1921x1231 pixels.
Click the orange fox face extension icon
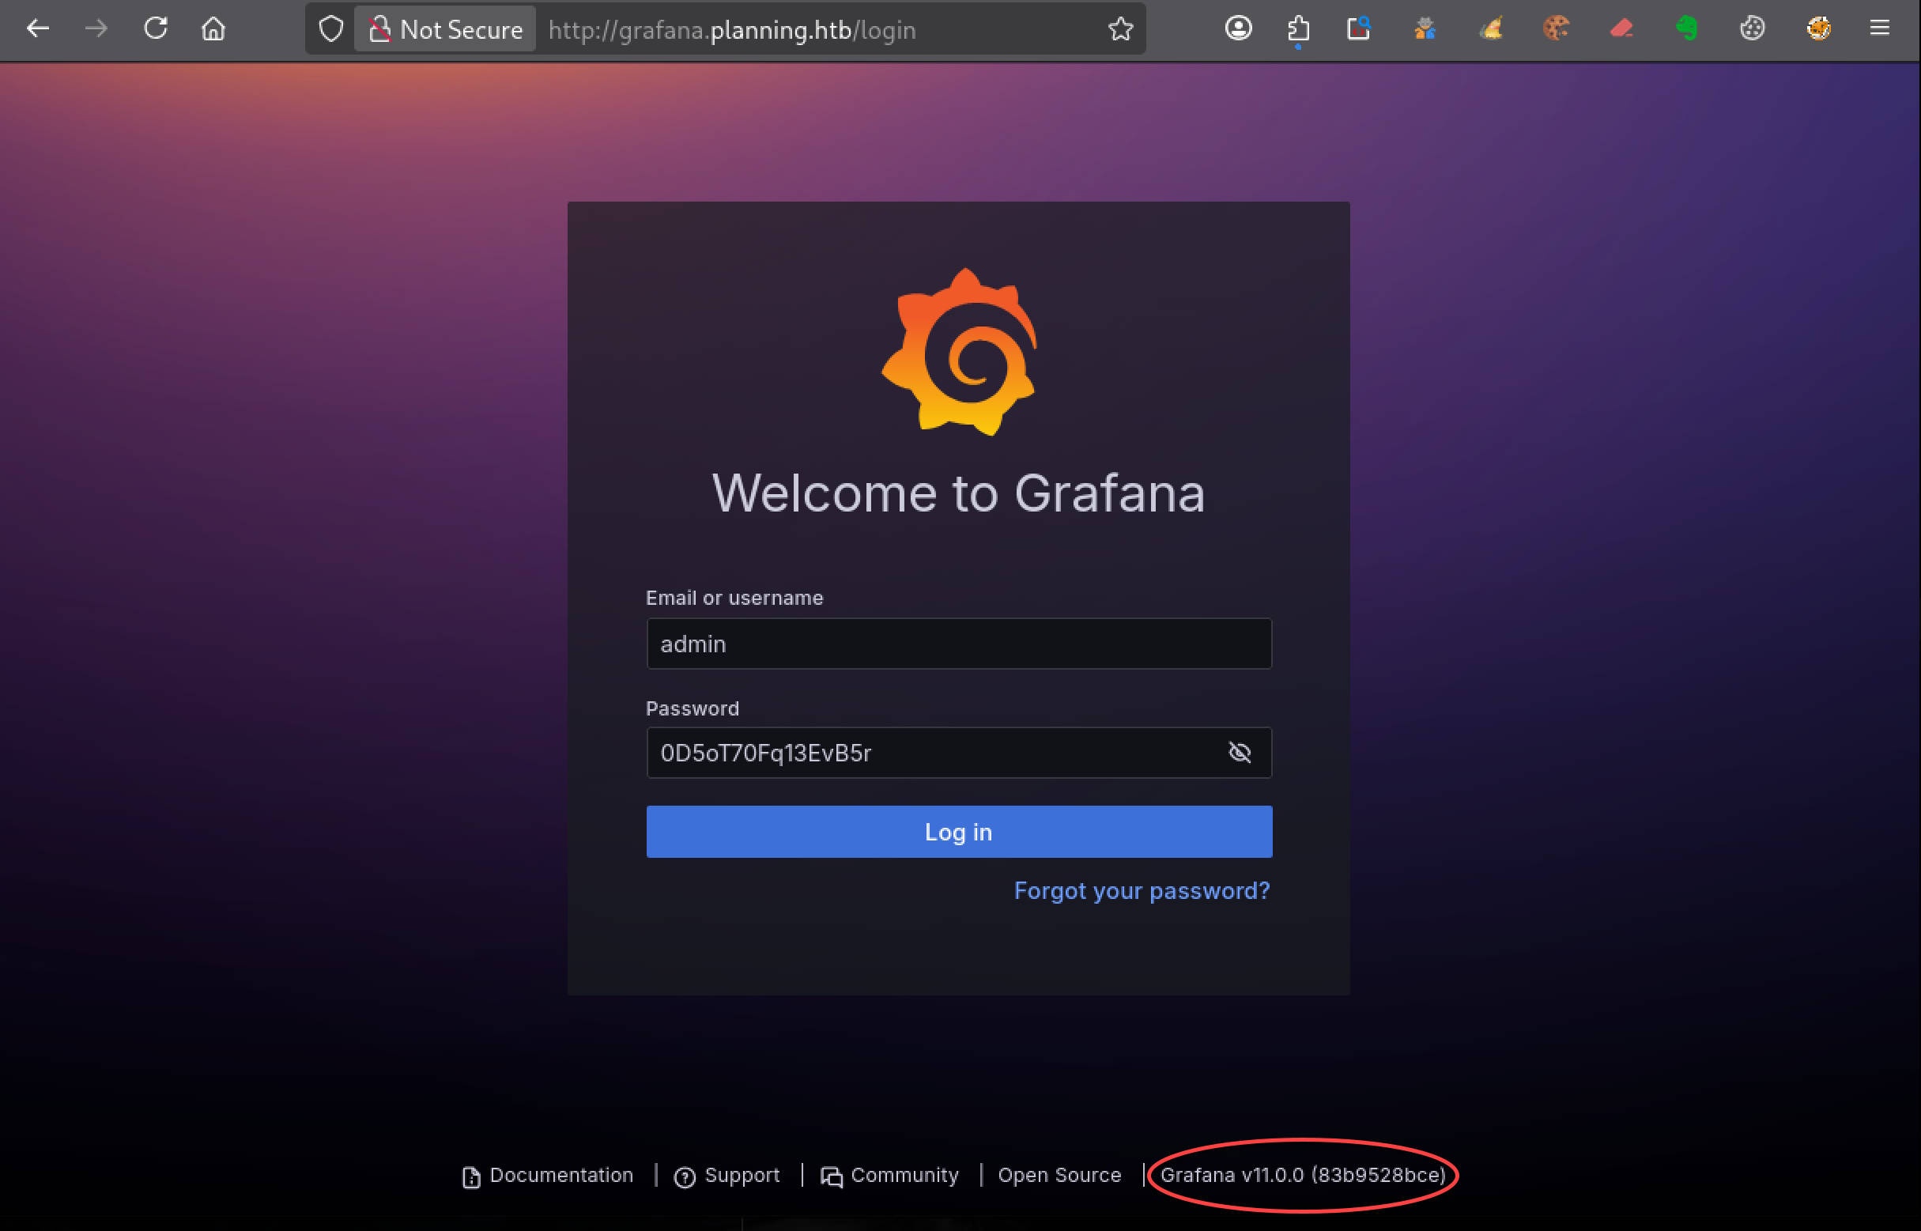pos(1819,28)
